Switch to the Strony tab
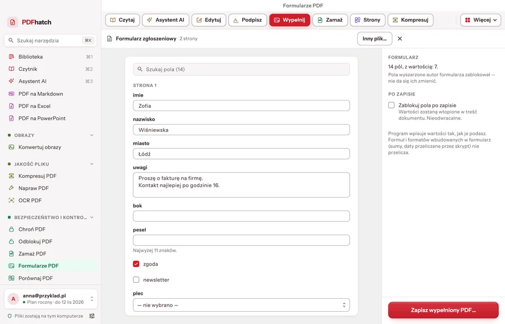This screenshot has height=324, width=505. [368, 20]
